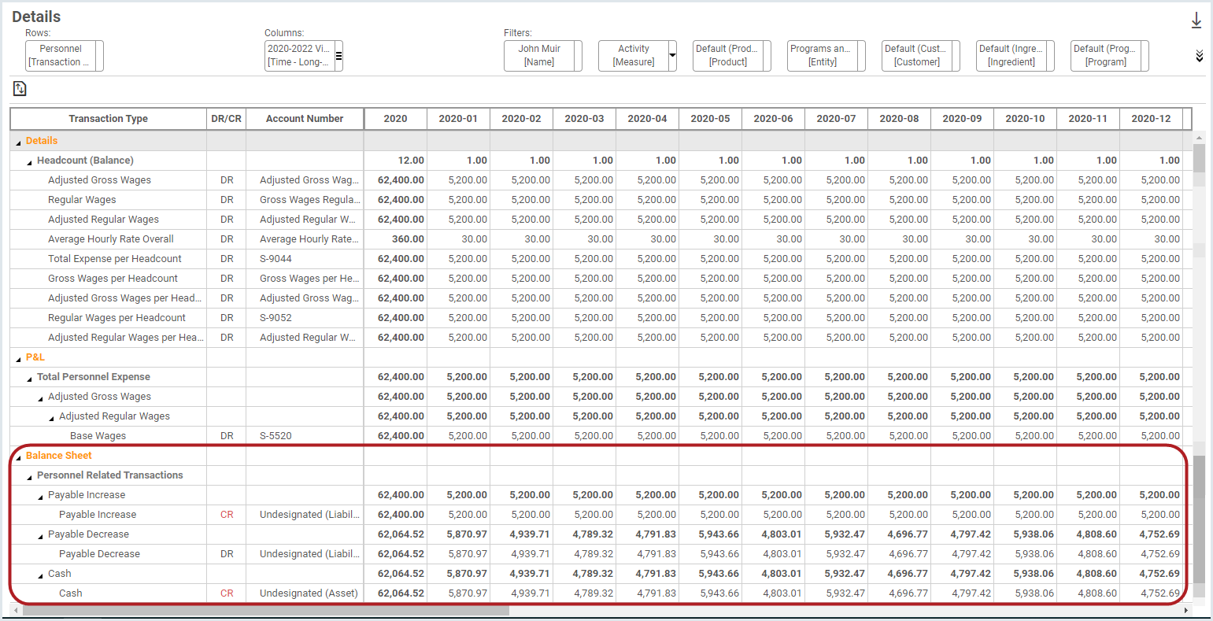Click account number "S-9052"
1213x621 pixels.
tap(276, 318)
